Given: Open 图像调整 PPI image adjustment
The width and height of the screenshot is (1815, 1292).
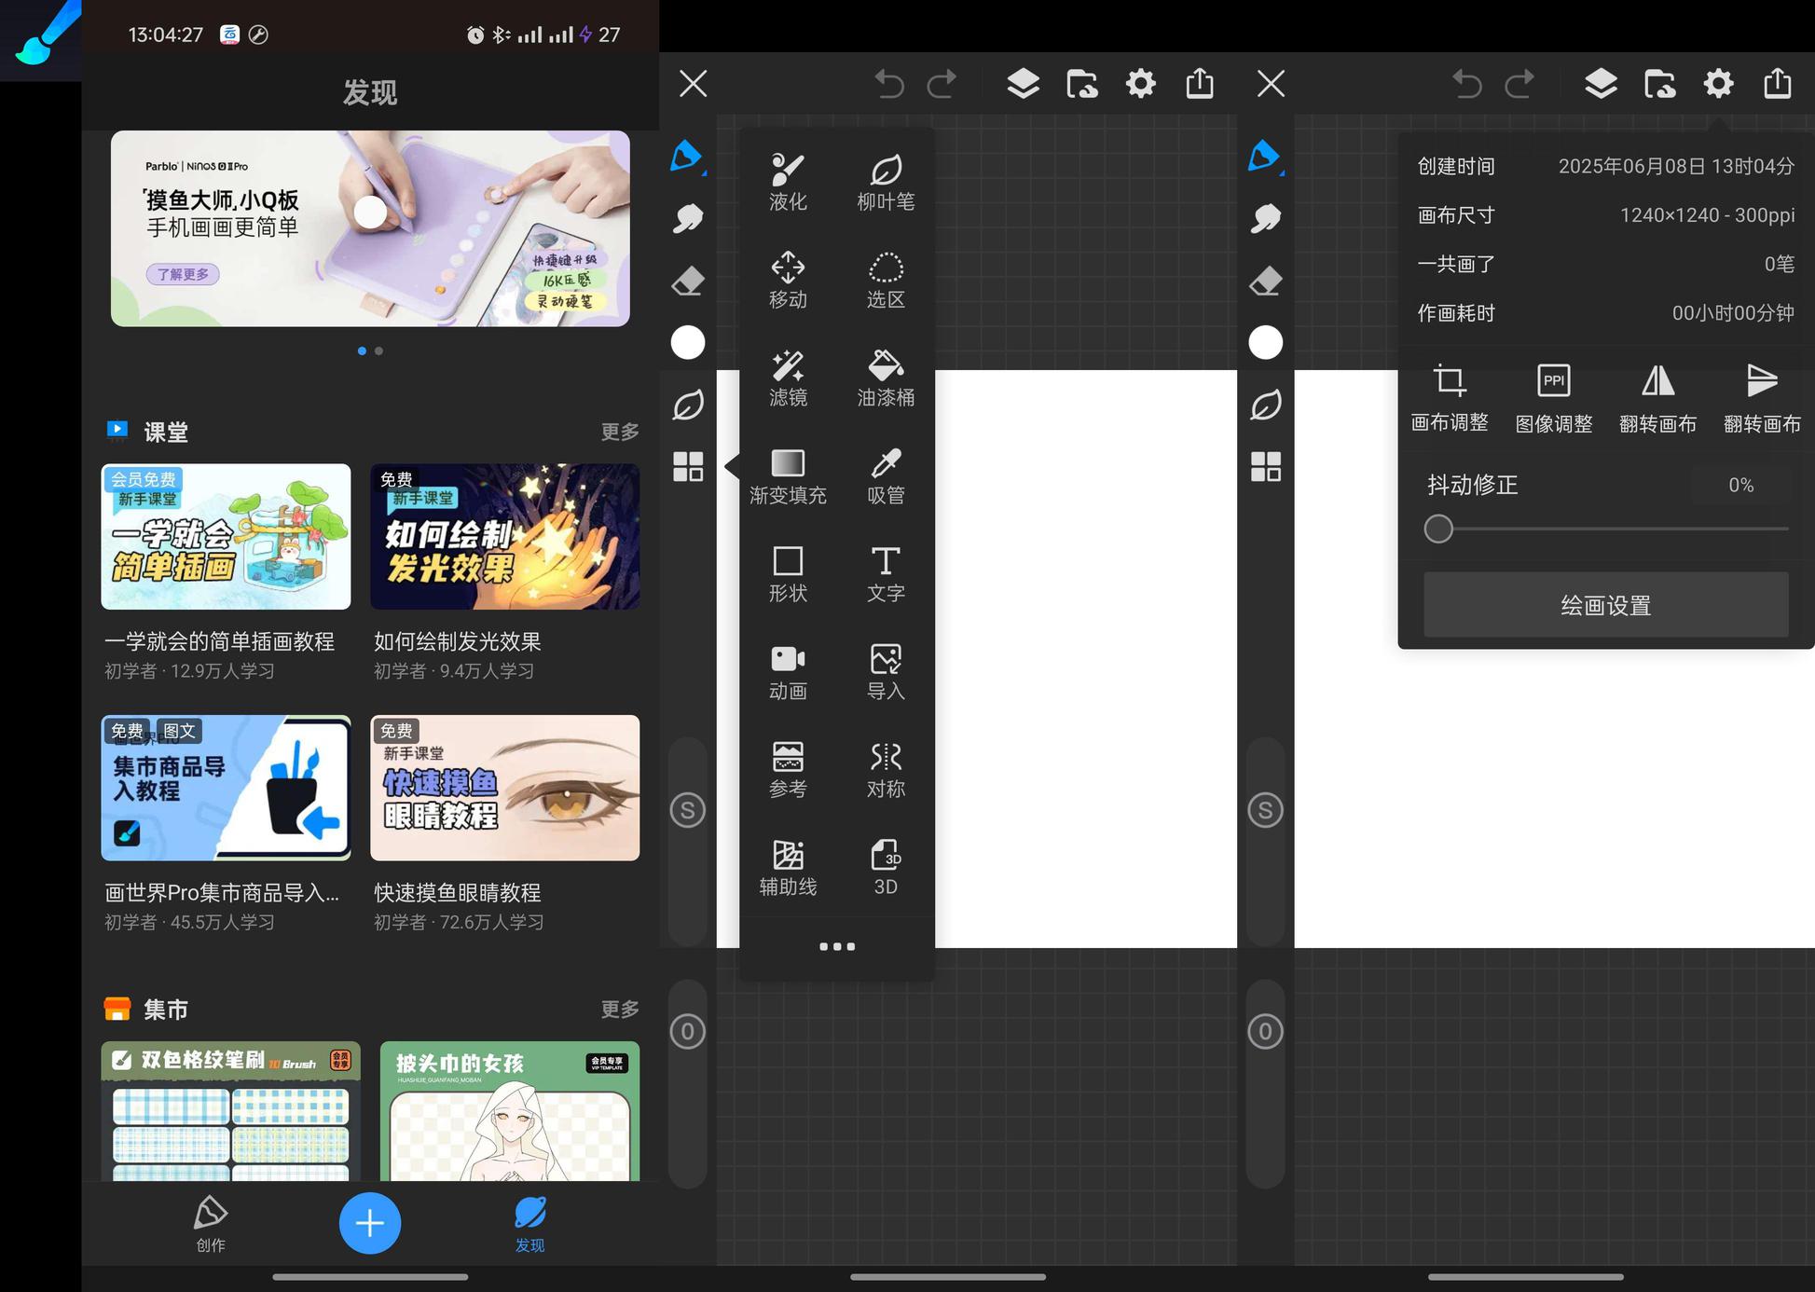Looking at the screenshot, I should (1553, 398).
